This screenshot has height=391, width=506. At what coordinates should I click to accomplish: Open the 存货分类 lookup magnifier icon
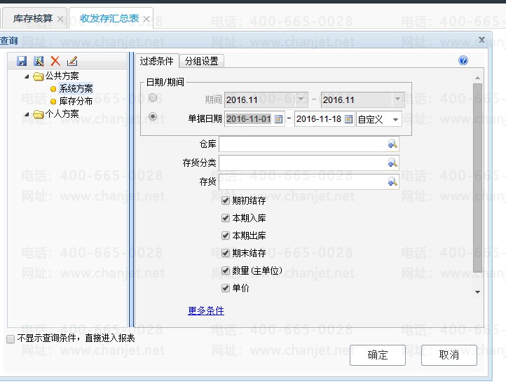[392, 163]
